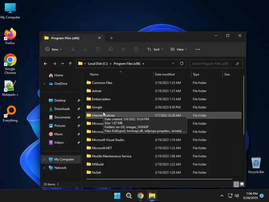Viewport: 269px width, 202px height.
Task: Select the Google folder row
Action: (163, 107)
